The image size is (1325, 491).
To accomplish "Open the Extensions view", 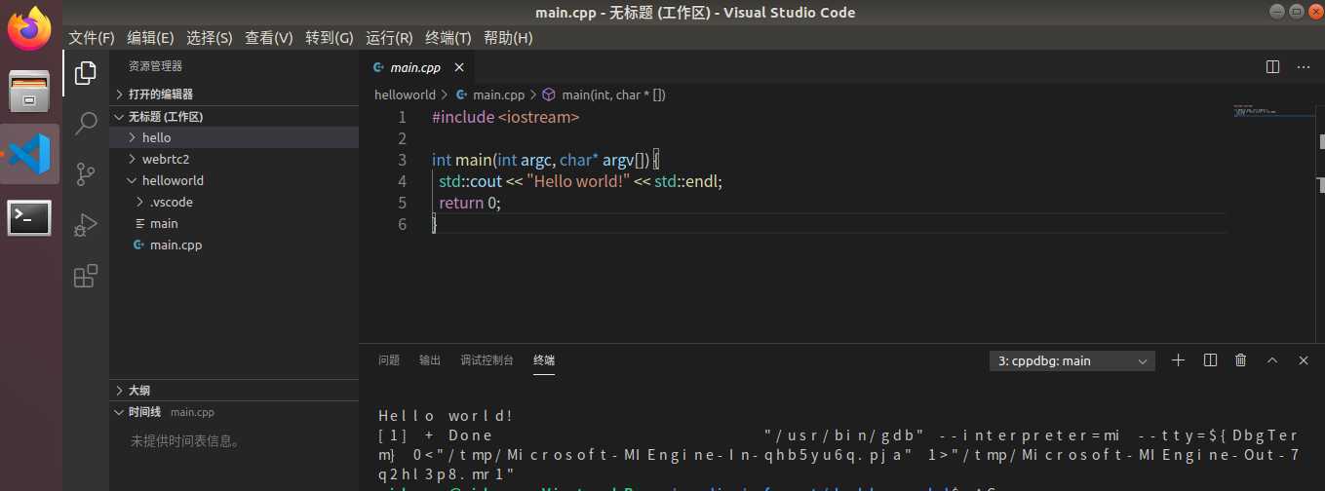I will pyautogui.click(x=86, y=276).
